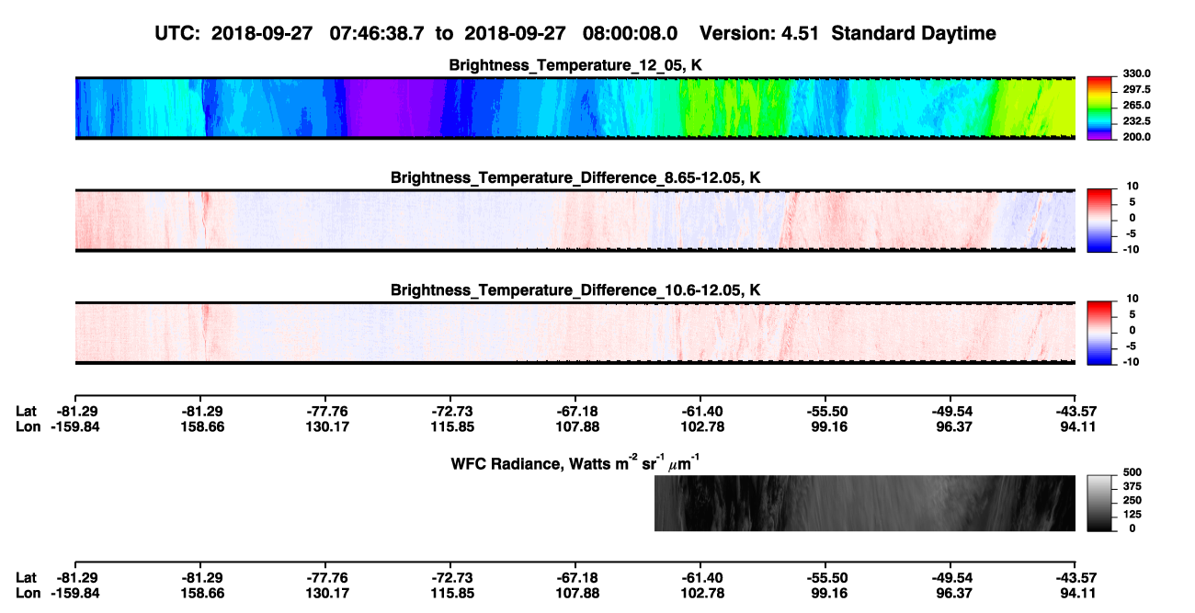The image size is (1195, 613).
Task: Click longitude '102.78' on the bottom axis under WFC image
Action: (700, 593)
